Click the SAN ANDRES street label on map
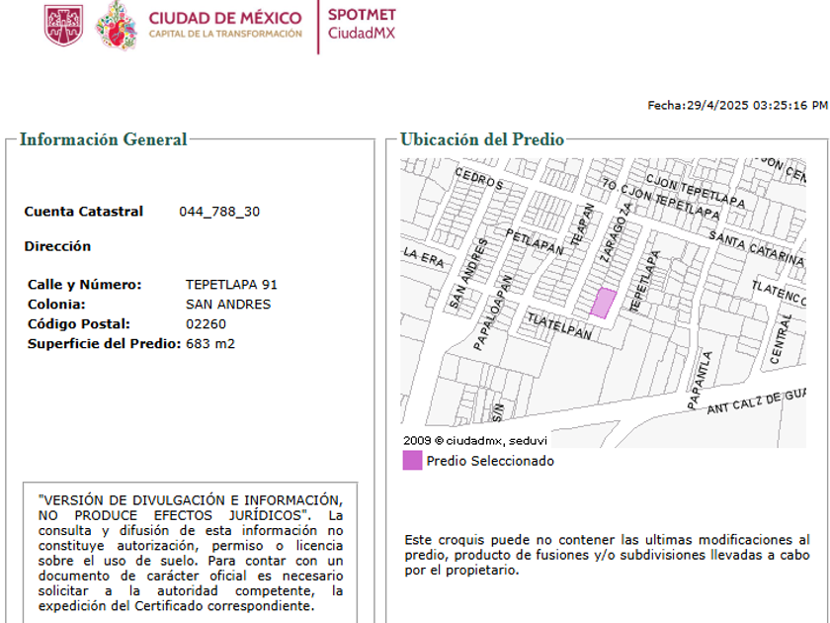 (x=468, y=273)
